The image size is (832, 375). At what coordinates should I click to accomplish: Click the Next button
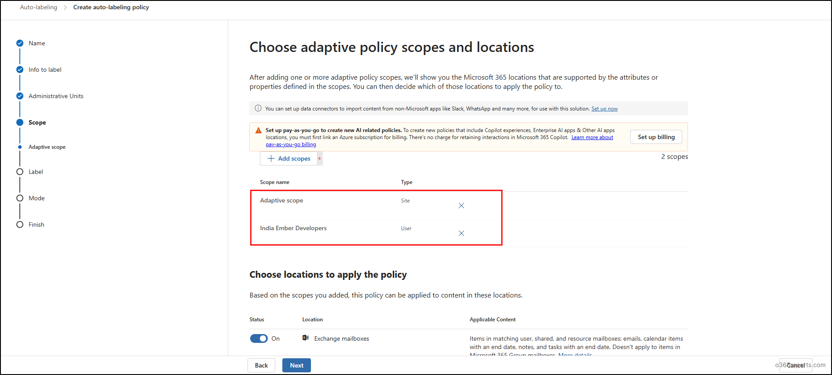click(296, 365)
